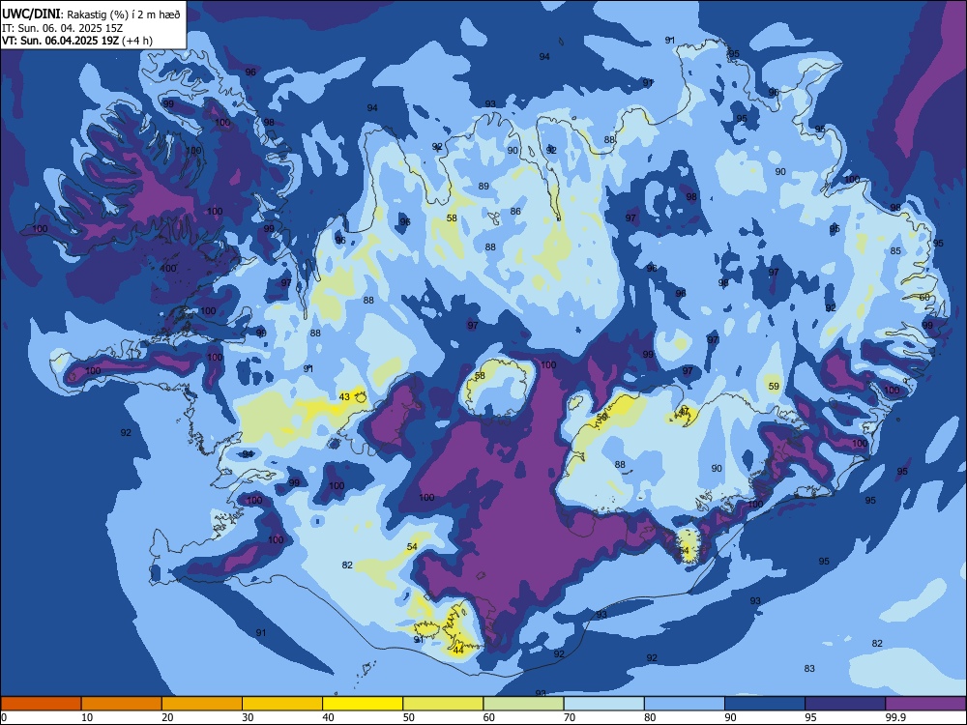
Task: Click the legend tick label '70'
Action: 570,717
